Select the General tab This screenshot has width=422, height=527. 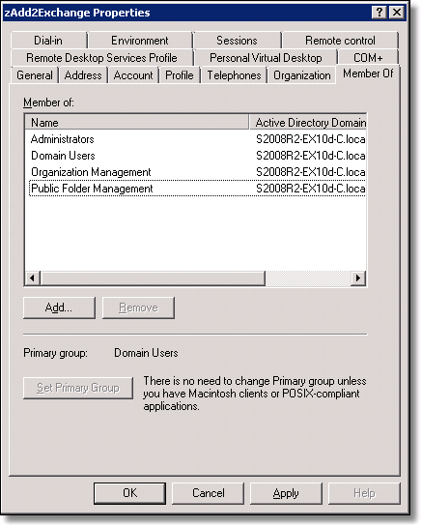[35, 75]
